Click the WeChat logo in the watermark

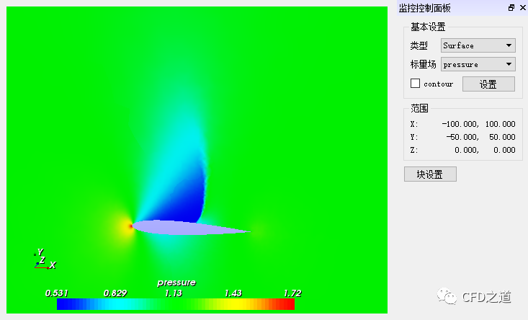[448, 296]
